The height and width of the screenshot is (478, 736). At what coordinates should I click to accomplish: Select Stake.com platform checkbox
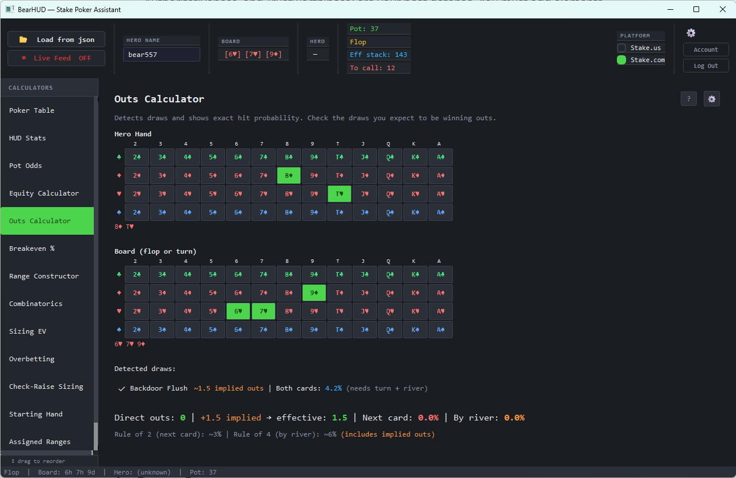621,60
